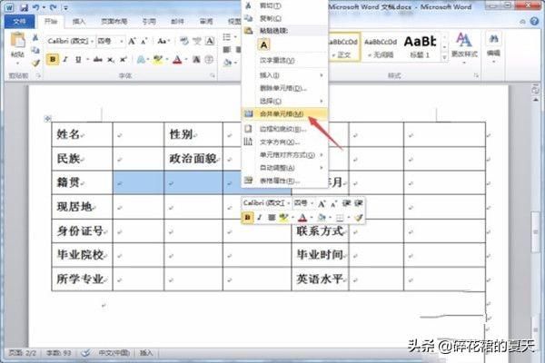Viewport: 545px width, 363px height.
Task: Click the Format Painter on the mini toolbar
Action: [x=359, y=218]
